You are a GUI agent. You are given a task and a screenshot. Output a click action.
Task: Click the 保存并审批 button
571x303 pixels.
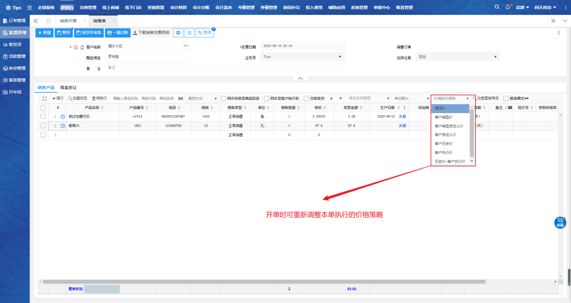tap(88, 33)
